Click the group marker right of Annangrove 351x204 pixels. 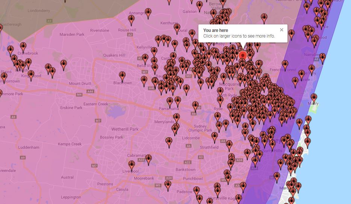148,13
